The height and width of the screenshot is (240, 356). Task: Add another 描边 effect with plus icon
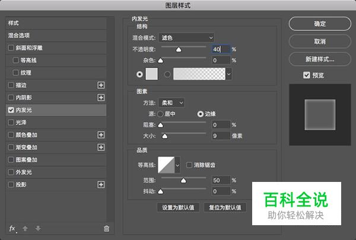coord(101,85)
